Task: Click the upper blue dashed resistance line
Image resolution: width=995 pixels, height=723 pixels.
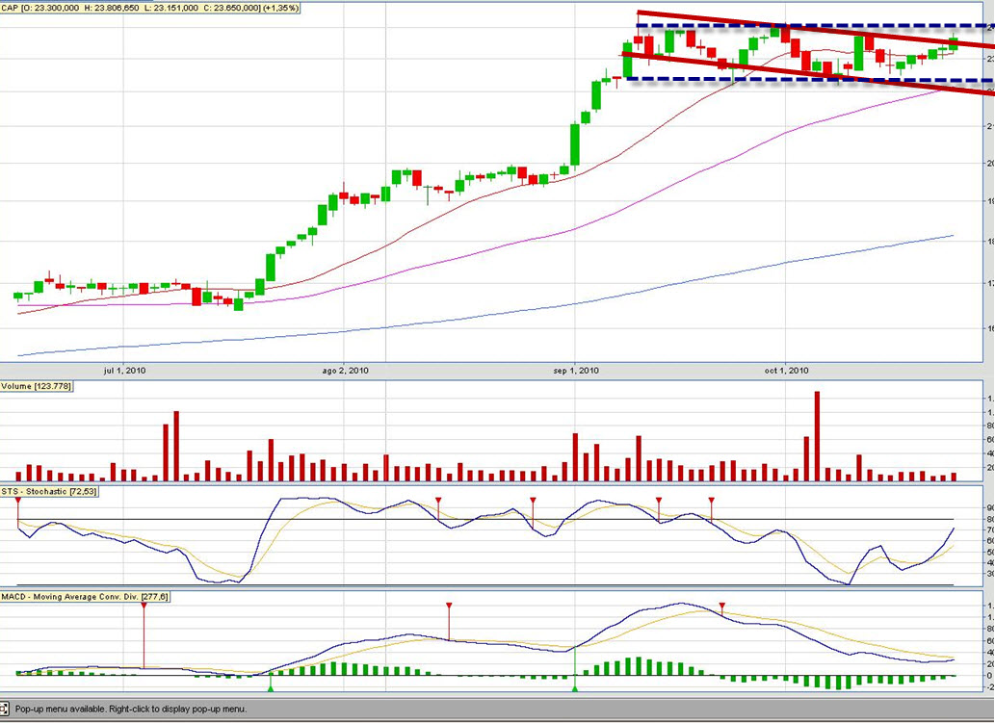Action: (815, 26)
